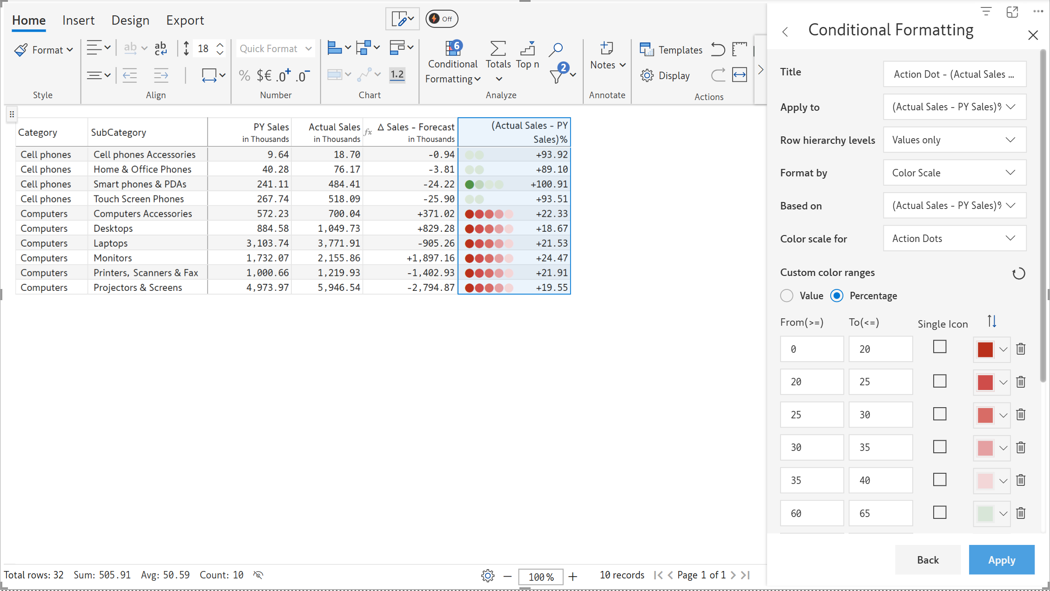The height and width of the screenshot is (591, 1050).
Task: Select the Value radio button
Action: (x=787, y=296)
